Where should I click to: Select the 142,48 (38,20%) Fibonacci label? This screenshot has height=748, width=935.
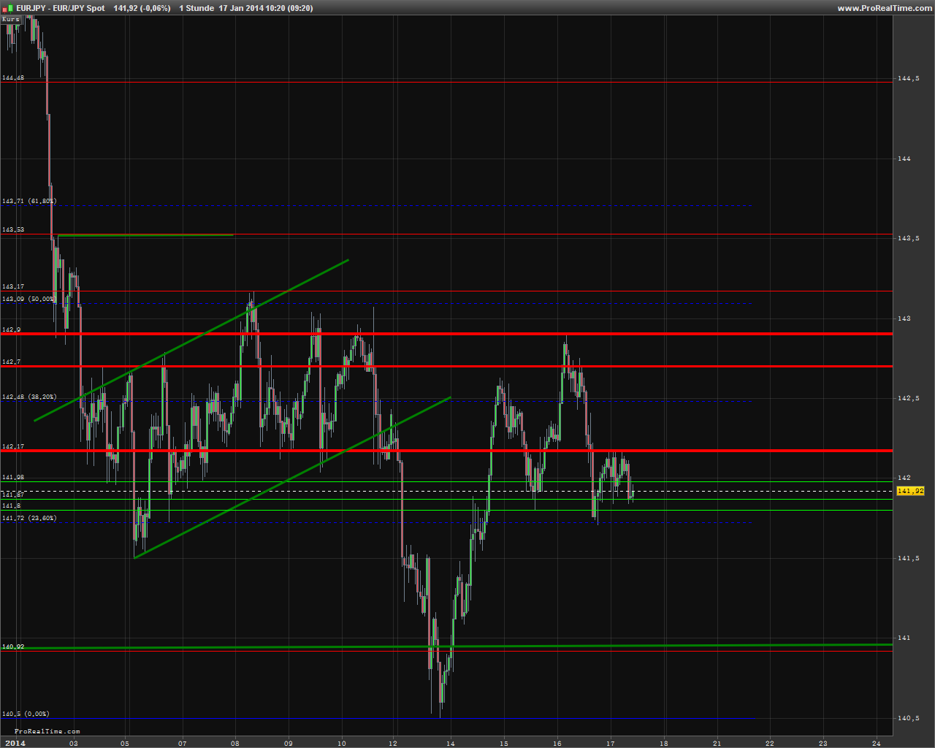(29, 397)
